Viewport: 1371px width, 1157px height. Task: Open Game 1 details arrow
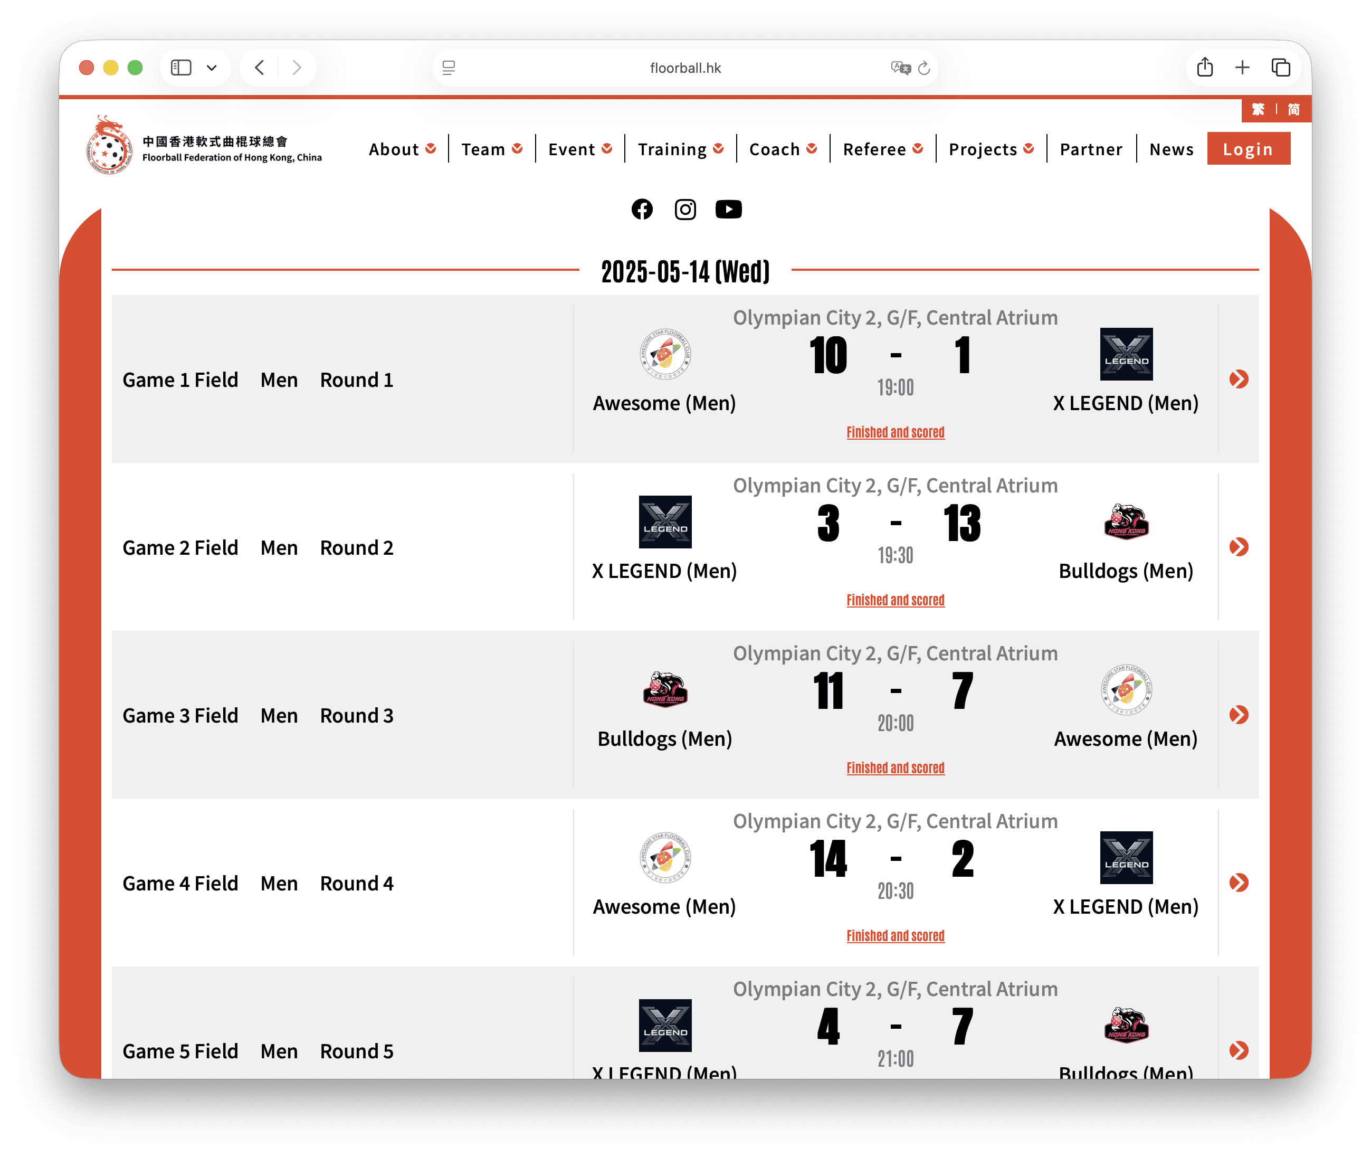point(1239,378)
